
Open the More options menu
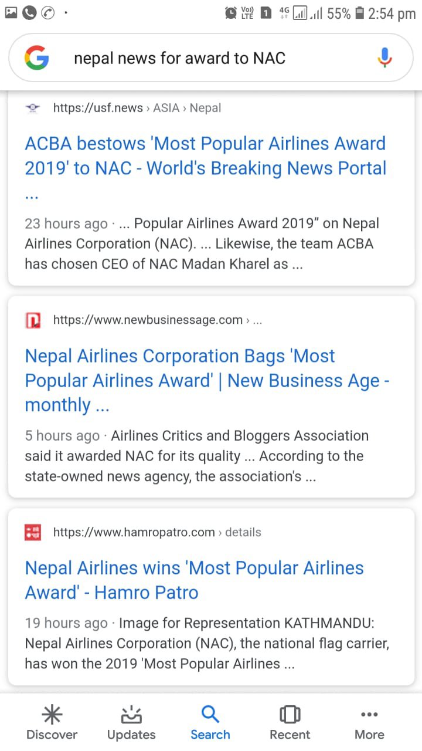tap(369, 723)
